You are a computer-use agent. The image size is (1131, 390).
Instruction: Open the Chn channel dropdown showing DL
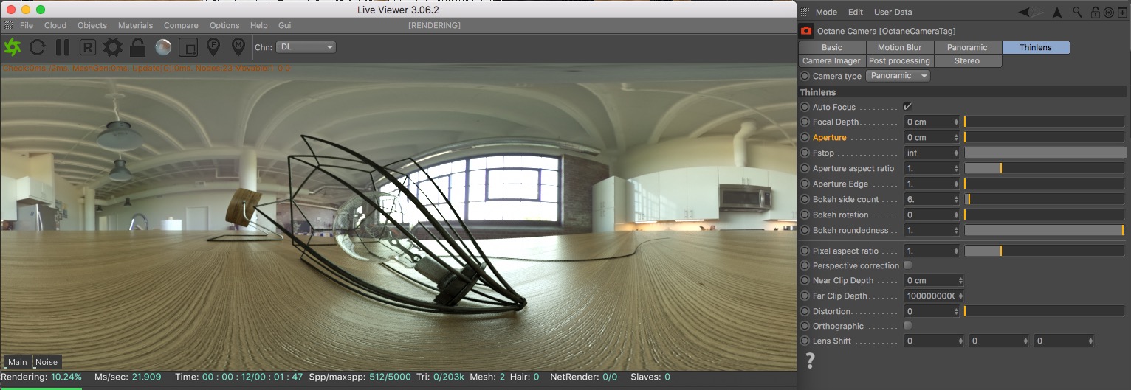pos(306,47)
